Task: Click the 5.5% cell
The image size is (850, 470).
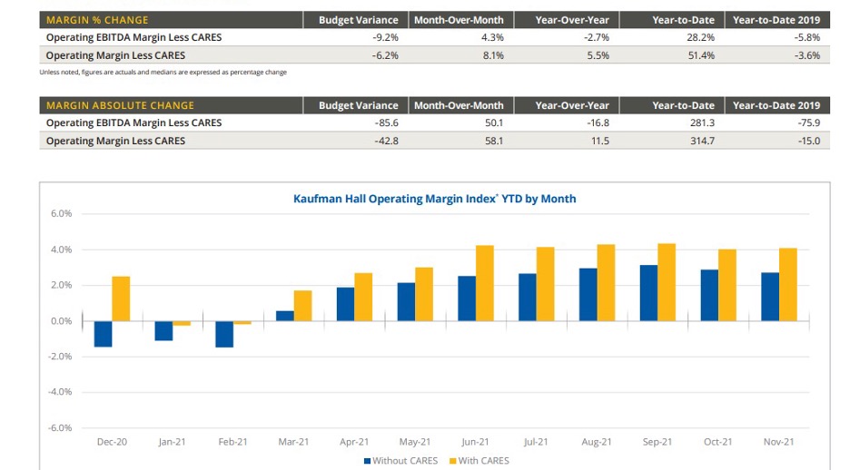Action: pos(598,55)
